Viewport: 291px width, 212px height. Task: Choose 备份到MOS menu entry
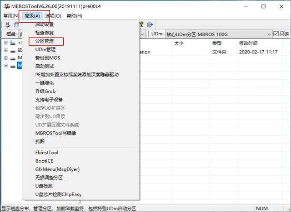[48, 58]
